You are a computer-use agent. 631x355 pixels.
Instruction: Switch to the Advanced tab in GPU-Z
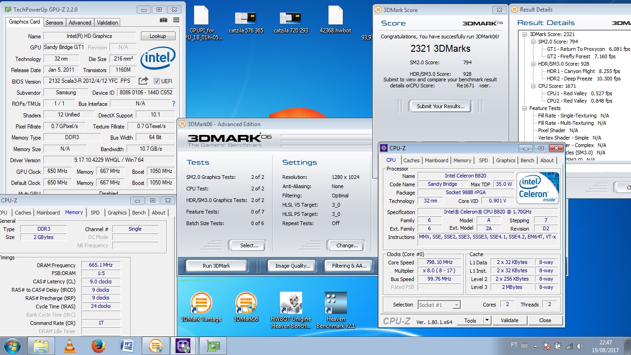(80, 22)
